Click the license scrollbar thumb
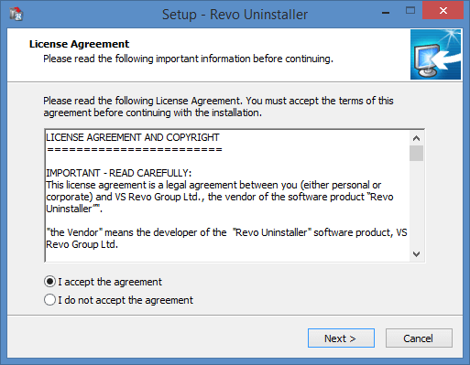Image resolution: width=470 pixels, height=365 pixels. point(416,153)
